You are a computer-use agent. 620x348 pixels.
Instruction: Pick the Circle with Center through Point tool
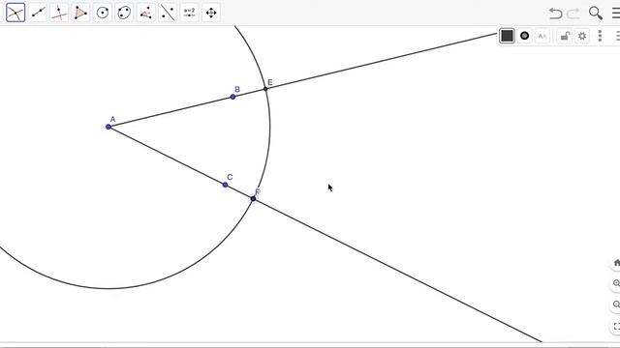point(103,13)
